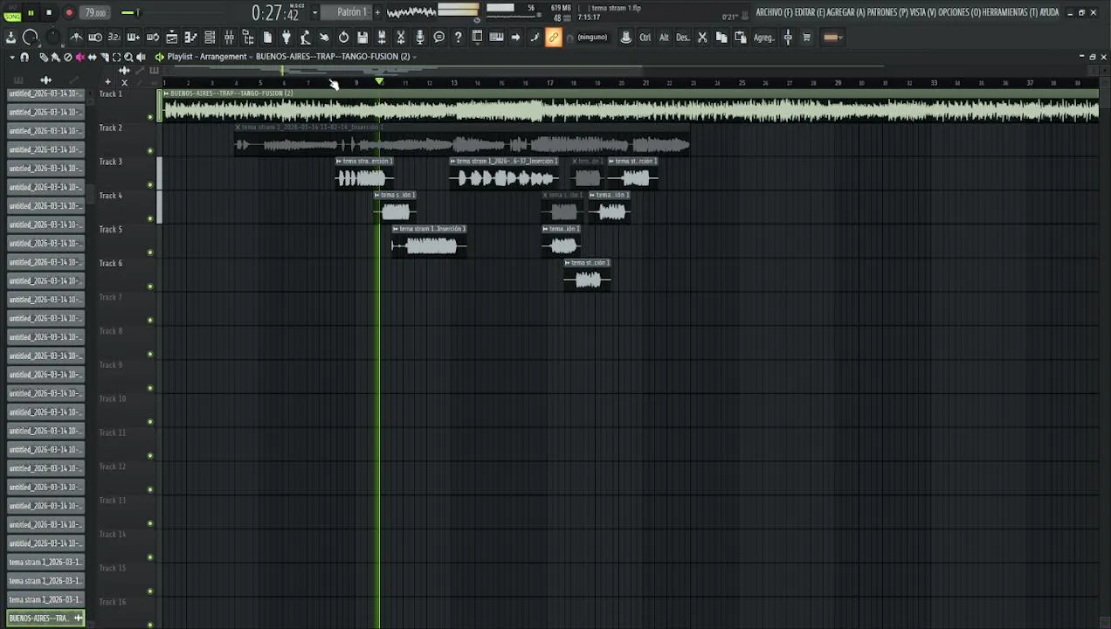Open the color swatch dropdown in toolbar
The height and width of the screenshot is (629, 1111).
coord(832,37)
